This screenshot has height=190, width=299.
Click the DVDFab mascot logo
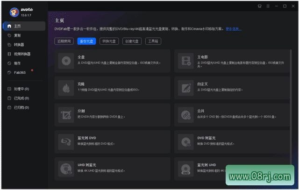(14, 13)
